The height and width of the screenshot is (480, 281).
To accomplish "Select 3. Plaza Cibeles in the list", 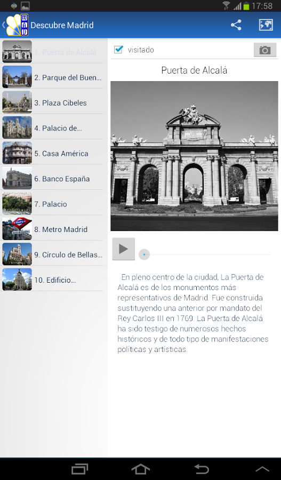I will coord(51,103).
